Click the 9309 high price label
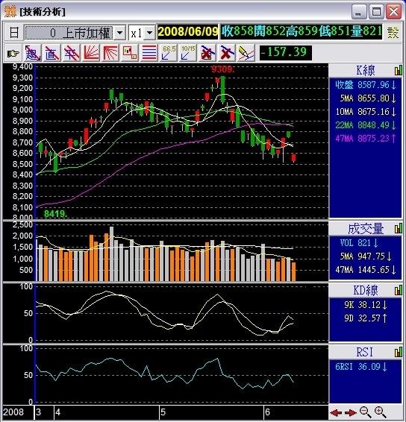Screen dimensions: 406x422 click(223, 69)
